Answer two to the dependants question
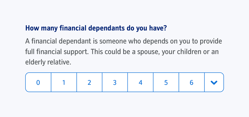249x117 pixels. click(89, 82)
